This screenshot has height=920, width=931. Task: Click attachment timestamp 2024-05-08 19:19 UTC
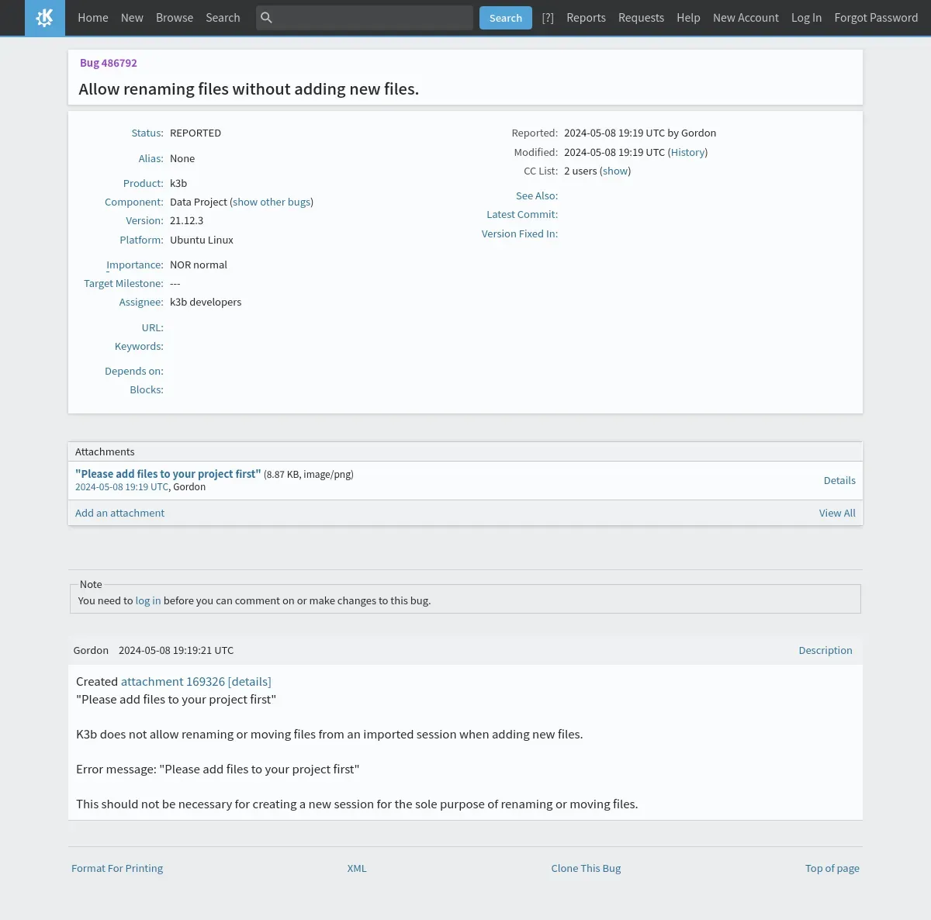122,487
